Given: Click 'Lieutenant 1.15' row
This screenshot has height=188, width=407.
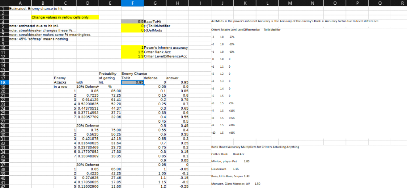Looking at the screenshot, I should (x=225, y=169).
